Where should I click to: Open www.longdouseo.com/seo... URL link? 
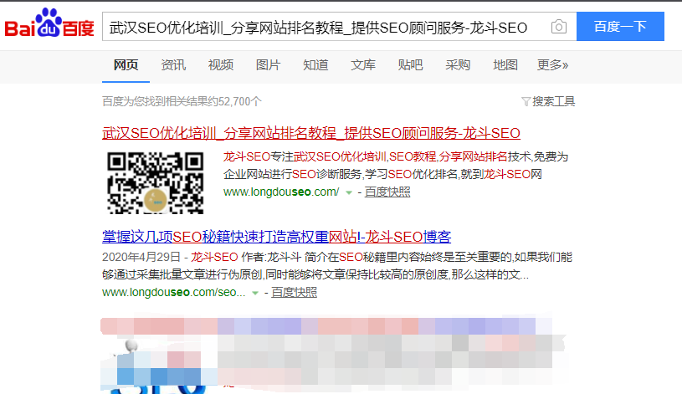pyautogui.click(x=173, y=292)
